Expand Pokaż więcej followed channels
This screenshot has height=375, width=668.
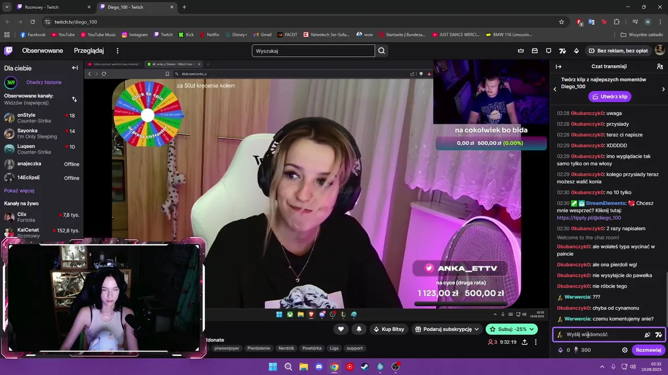[x=19, y=191]
